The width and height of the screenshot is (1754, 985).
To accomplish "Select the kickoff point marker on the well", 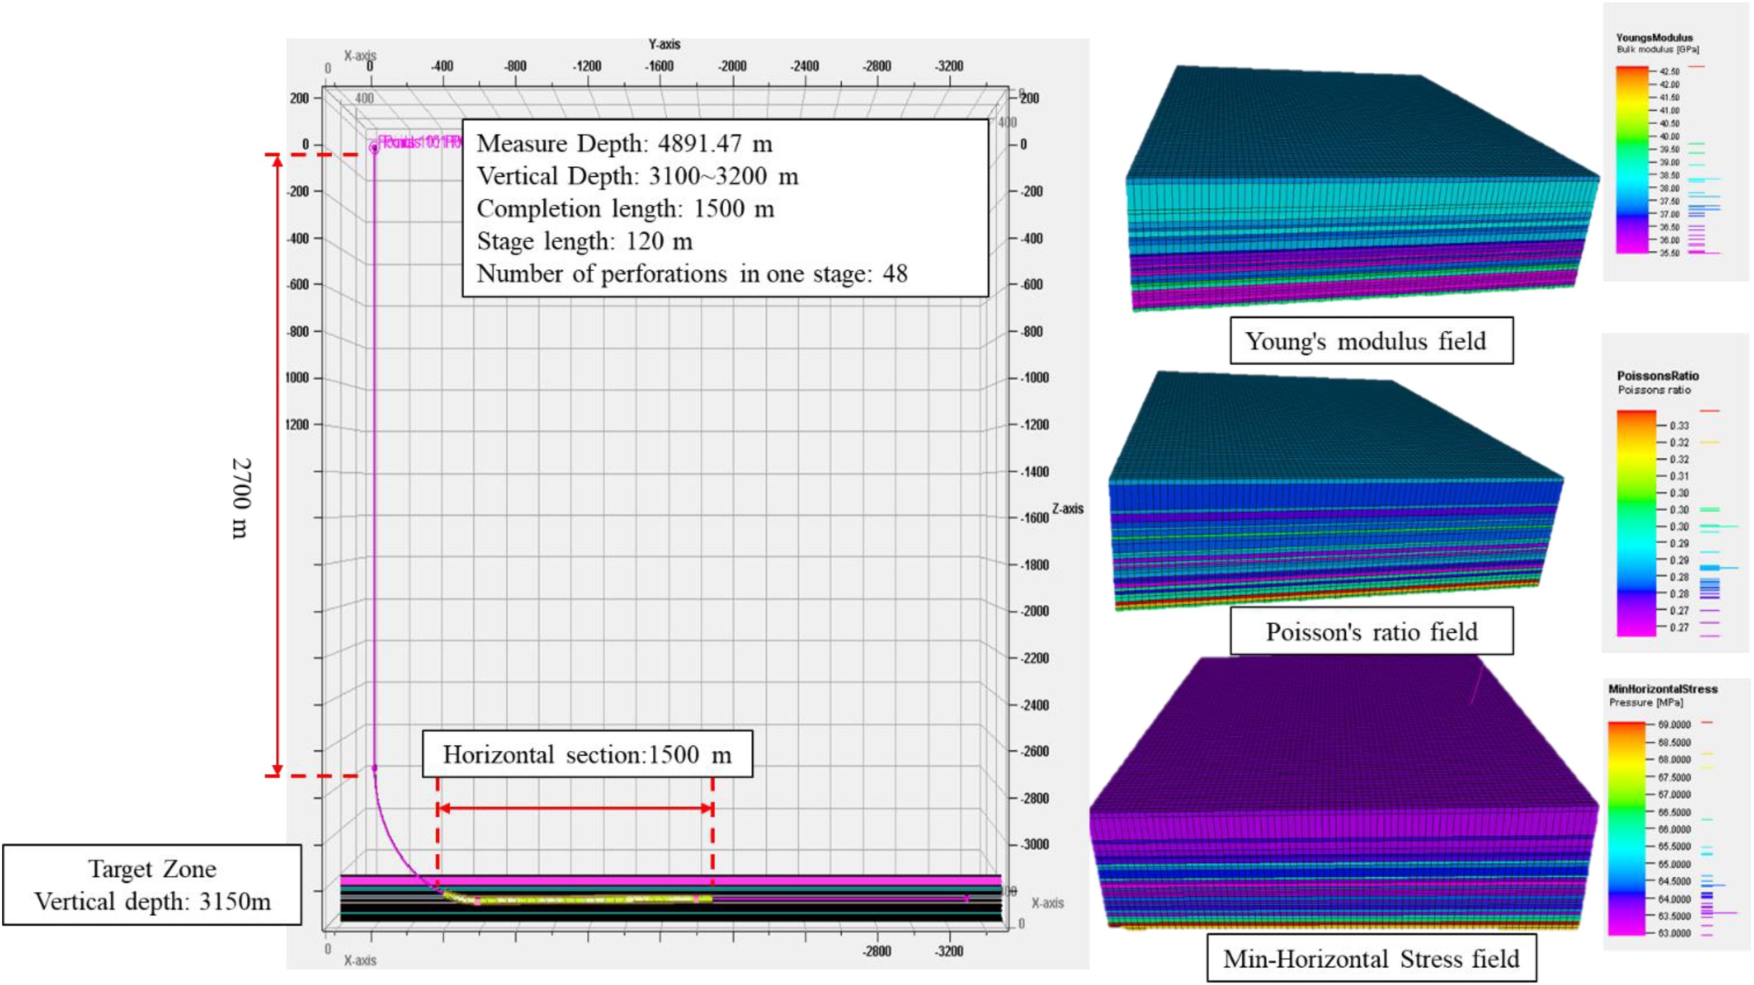I will click(x=374, y=768).
